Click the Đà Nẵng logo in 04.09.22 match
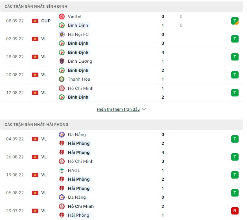Image resolution: width=247 pixels, height=220 pixels. tap(62, 135)
